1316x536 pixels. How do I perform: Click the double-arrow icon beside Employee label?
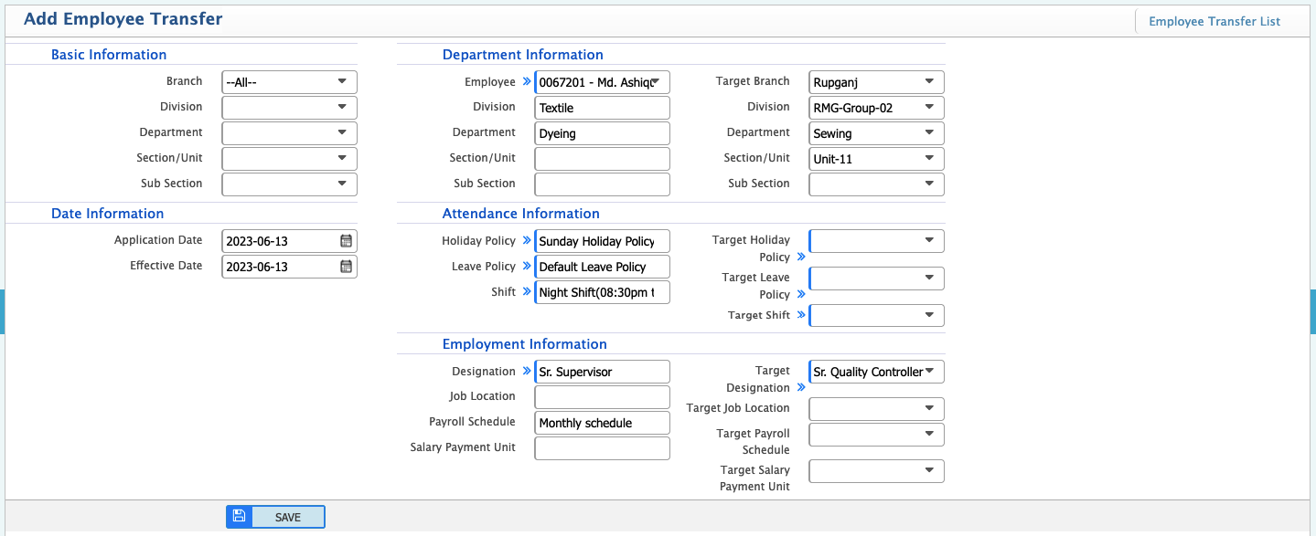(x=526, y=82)
